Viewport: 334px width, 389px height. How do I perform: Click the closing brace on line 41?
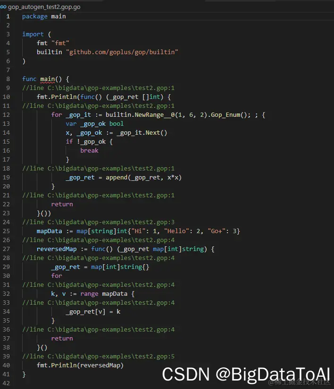point(24,374)
